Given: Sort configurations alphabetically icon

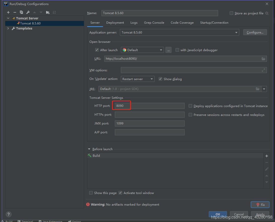Looking at the screenshot, I should click(x=54, y=12).
